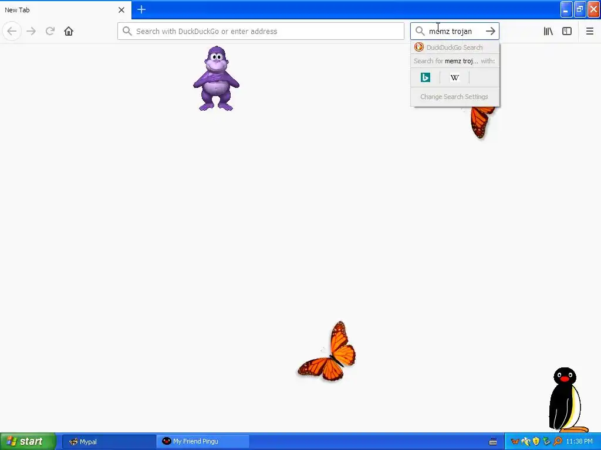Show sidebars toolbar icon
This screenshot has height=450, width=601.
(x=567, y=31)
